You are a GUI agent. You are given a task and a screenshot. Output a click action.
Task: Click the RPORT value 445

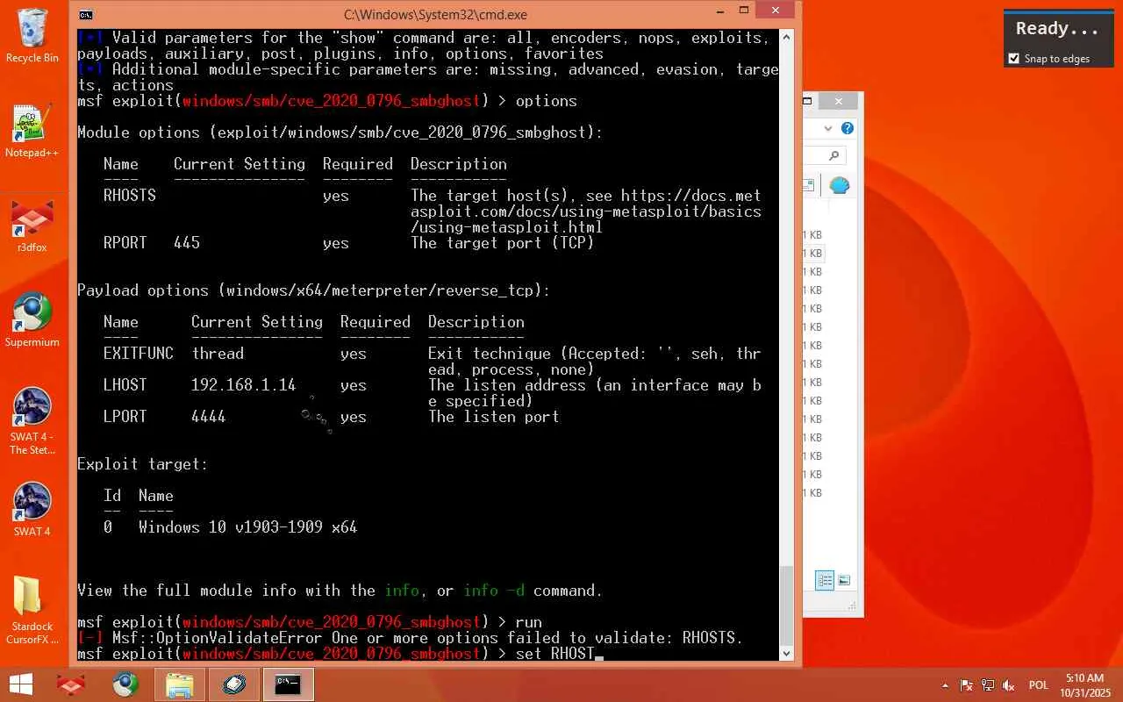tap(187, 243)
